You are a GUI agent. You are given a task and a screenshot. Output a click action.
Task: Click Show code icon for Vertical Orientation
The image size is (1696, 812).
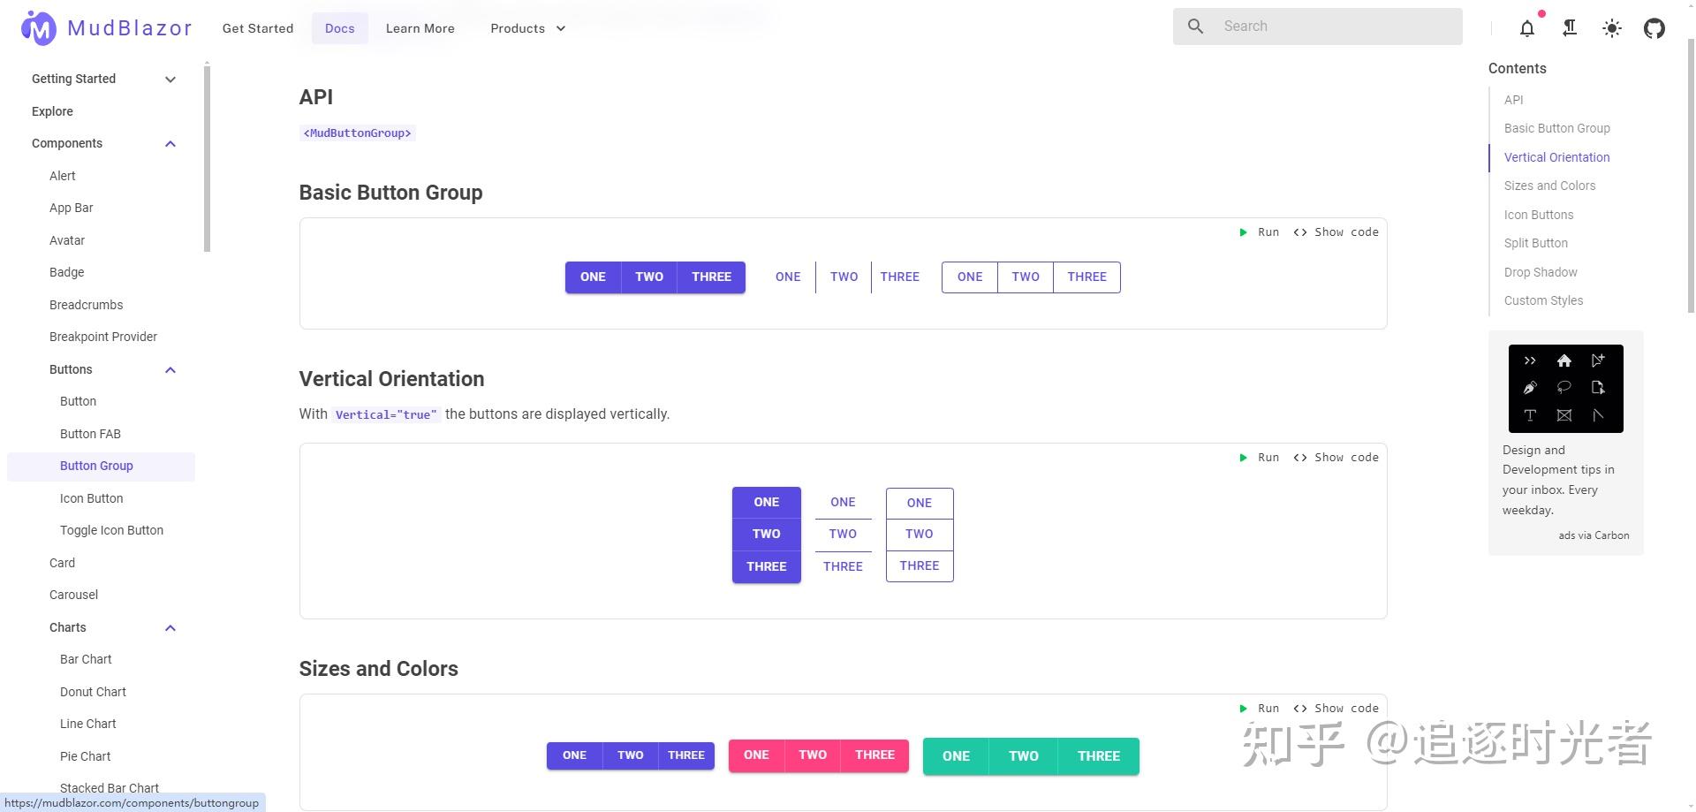point(1300,458)
